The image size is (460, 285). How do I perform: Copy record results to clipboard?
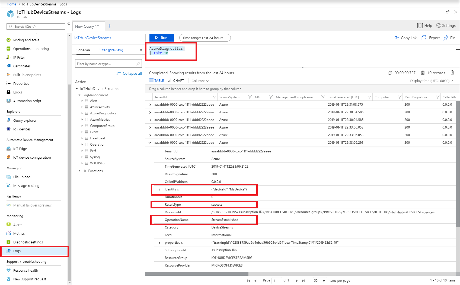click(x=452, y=73)
